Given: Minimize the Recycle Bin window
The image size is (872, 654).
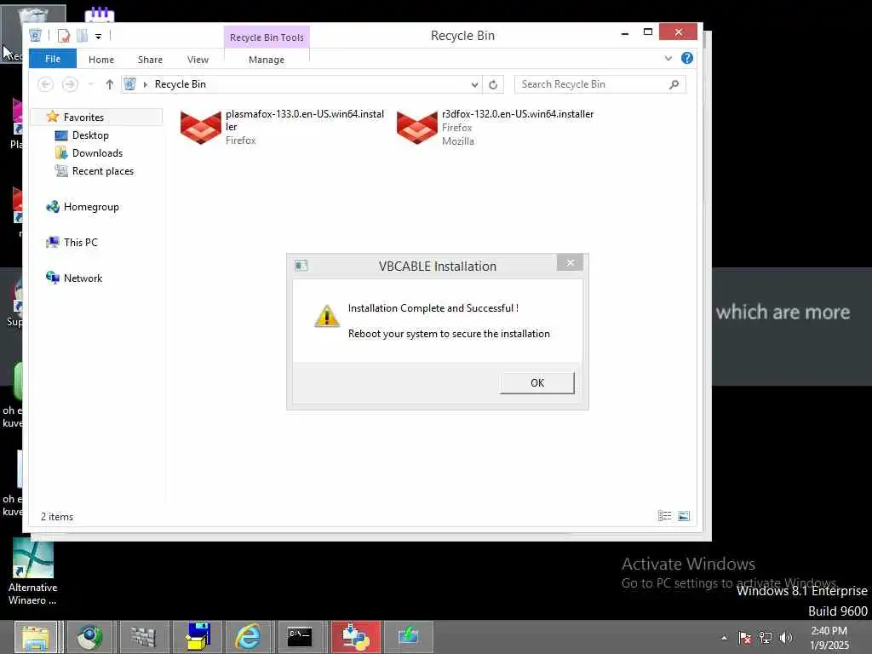Looking at the screenshot, I should click(625, 33).
